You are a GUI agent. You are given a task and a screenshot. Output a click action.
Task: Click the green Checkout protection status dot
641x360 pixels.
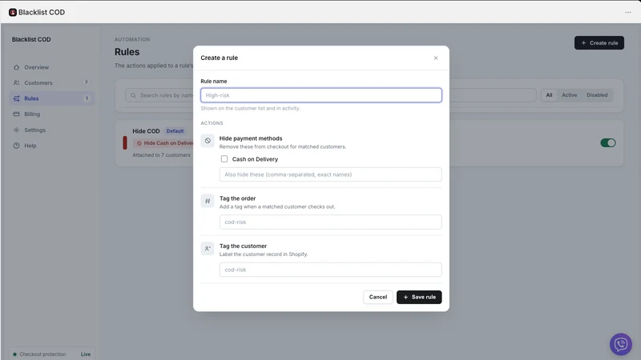14,354
